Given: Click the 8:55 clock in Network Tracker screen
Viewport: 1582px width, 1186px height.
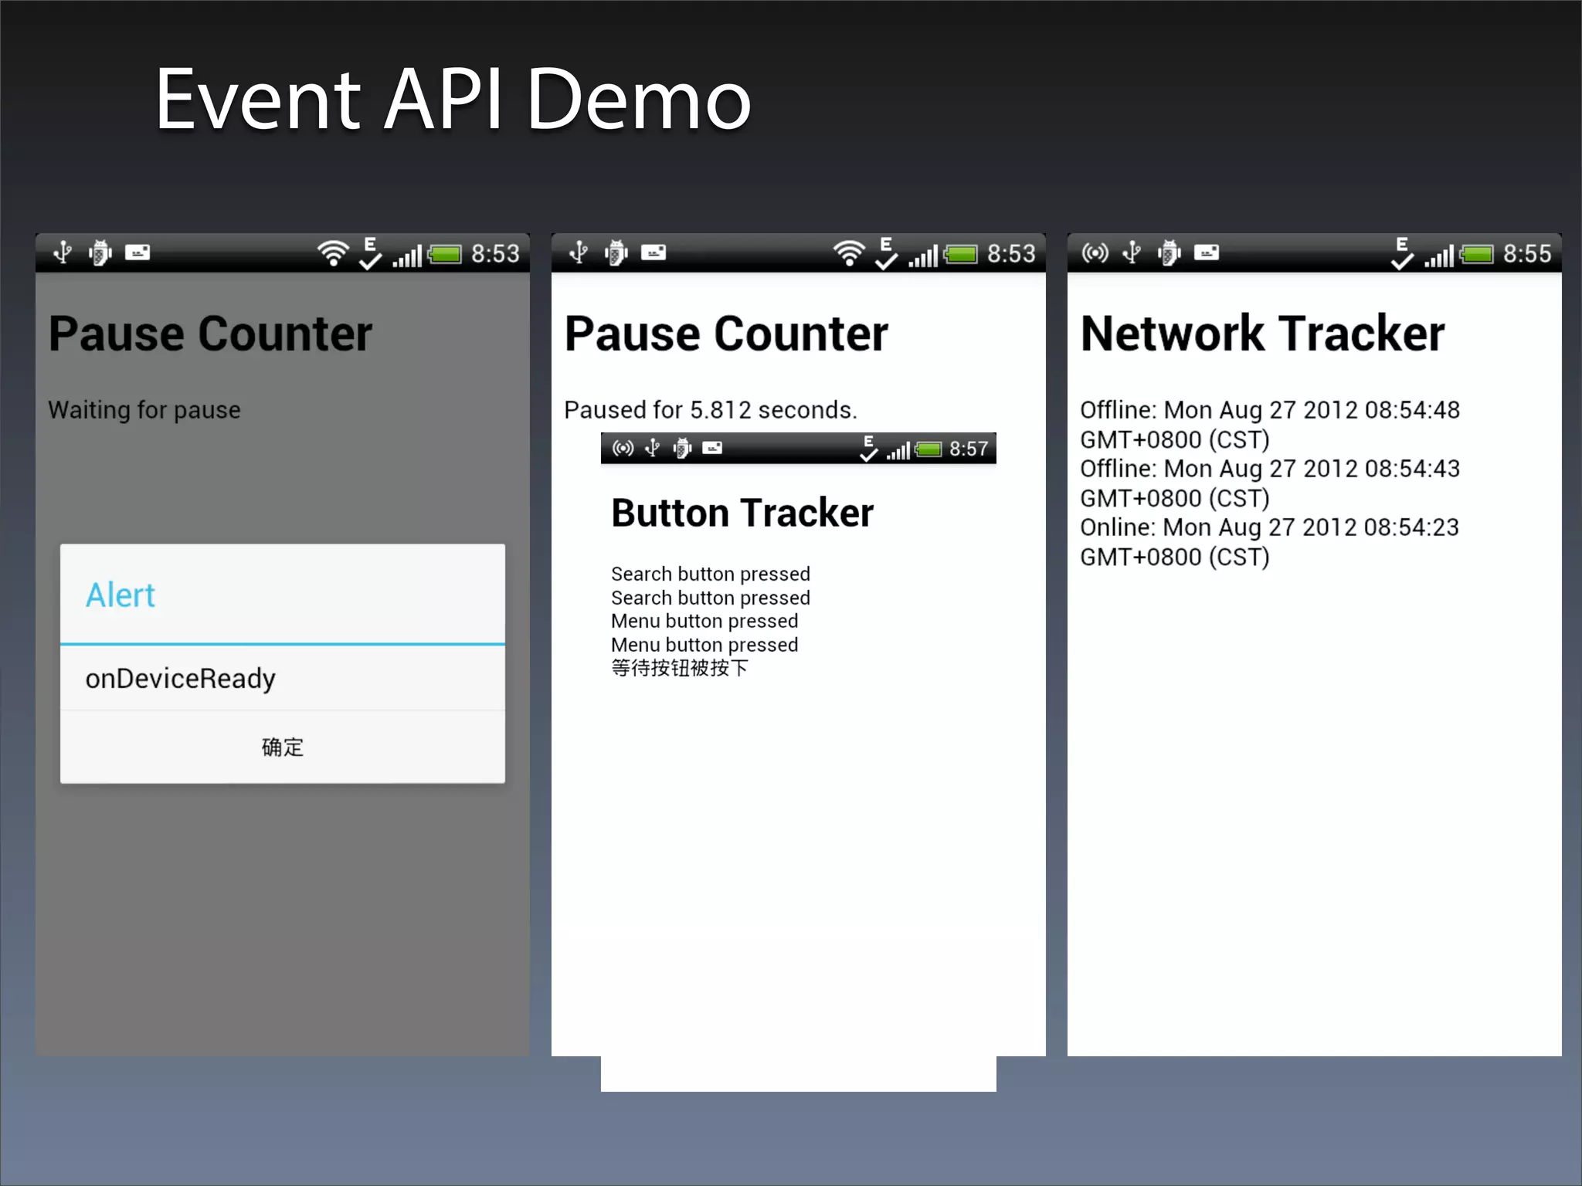Looking at the screenshot, I should click(1527, 254).
